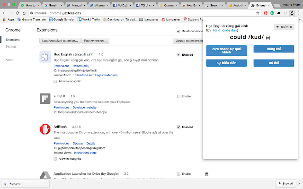The height and width of the screenshot is (189, 303).
Task: Enable Application Launcher for Drive
Action: pyautogui.click(x=178, y=174)
